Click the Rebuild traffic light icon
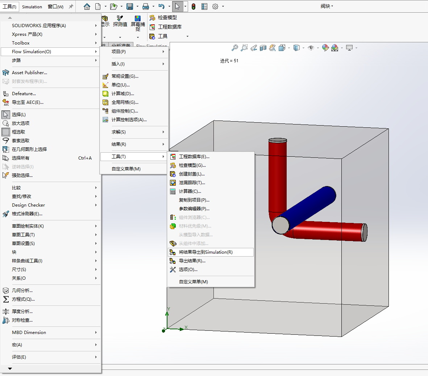This screenshot has height=376, width=428. (194, 7)
